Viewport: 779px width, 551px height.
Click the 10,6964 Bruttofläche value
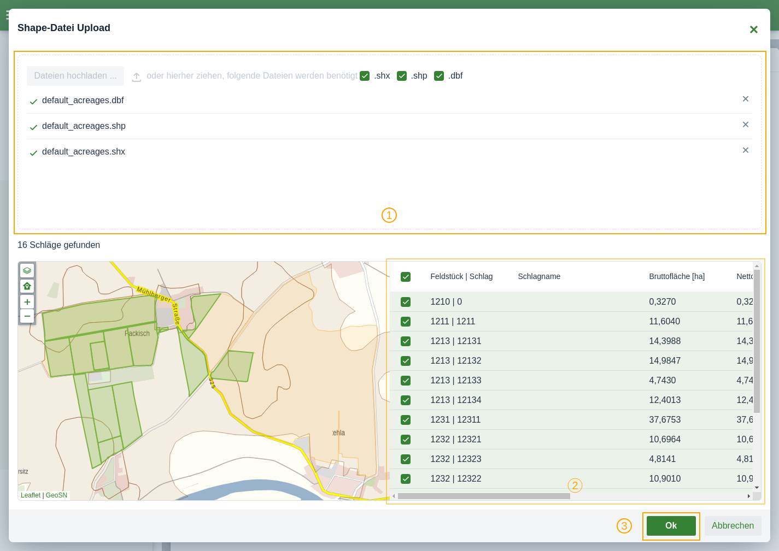(665, 440)
